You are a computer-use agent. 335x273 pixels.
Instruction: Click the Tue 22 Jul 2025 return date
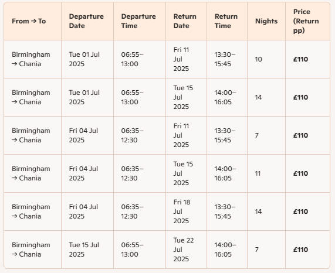tap(183, 250)
